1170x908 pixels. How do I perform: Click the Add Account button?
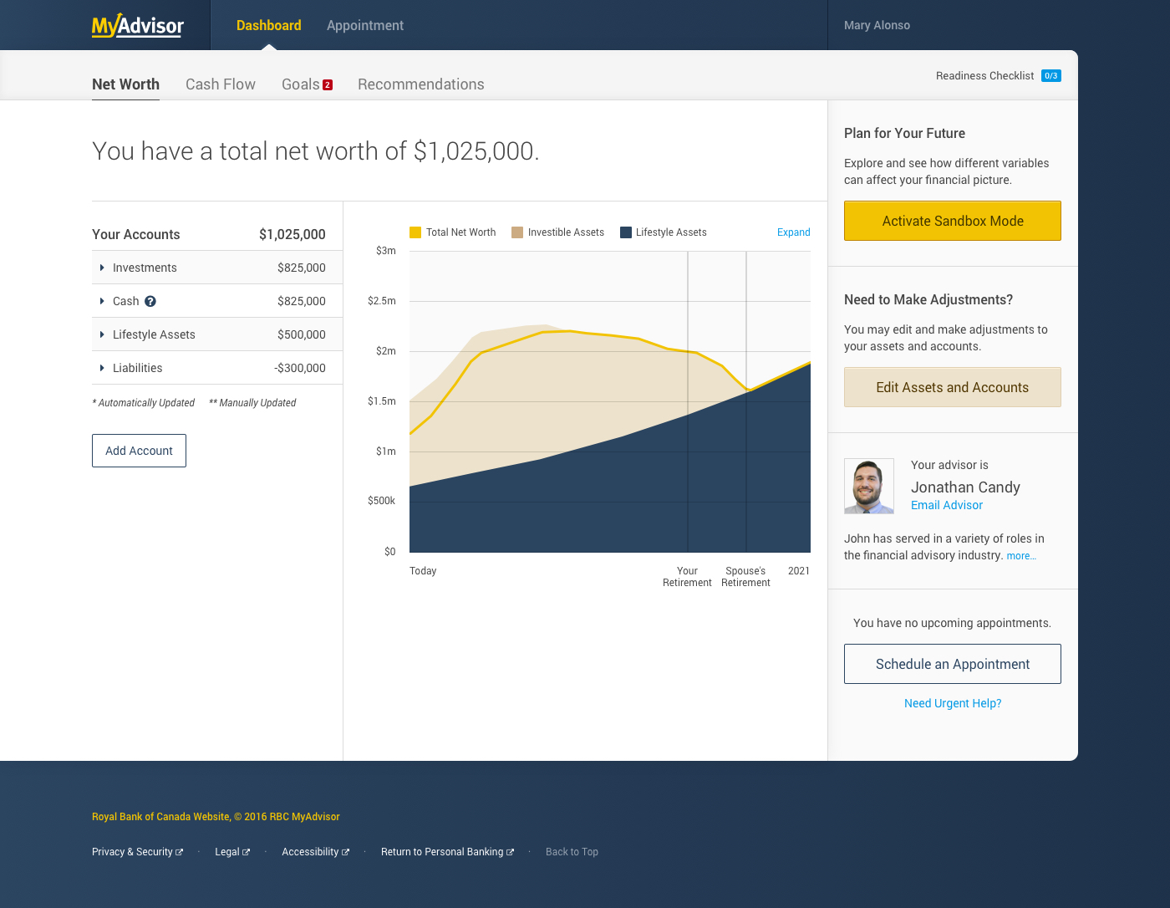click(x=139, y=451)
